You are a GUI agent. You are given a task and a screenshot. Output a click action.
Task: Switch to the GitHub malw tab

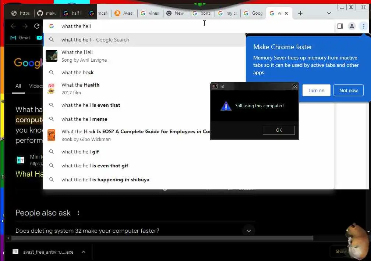coord(47,13)
